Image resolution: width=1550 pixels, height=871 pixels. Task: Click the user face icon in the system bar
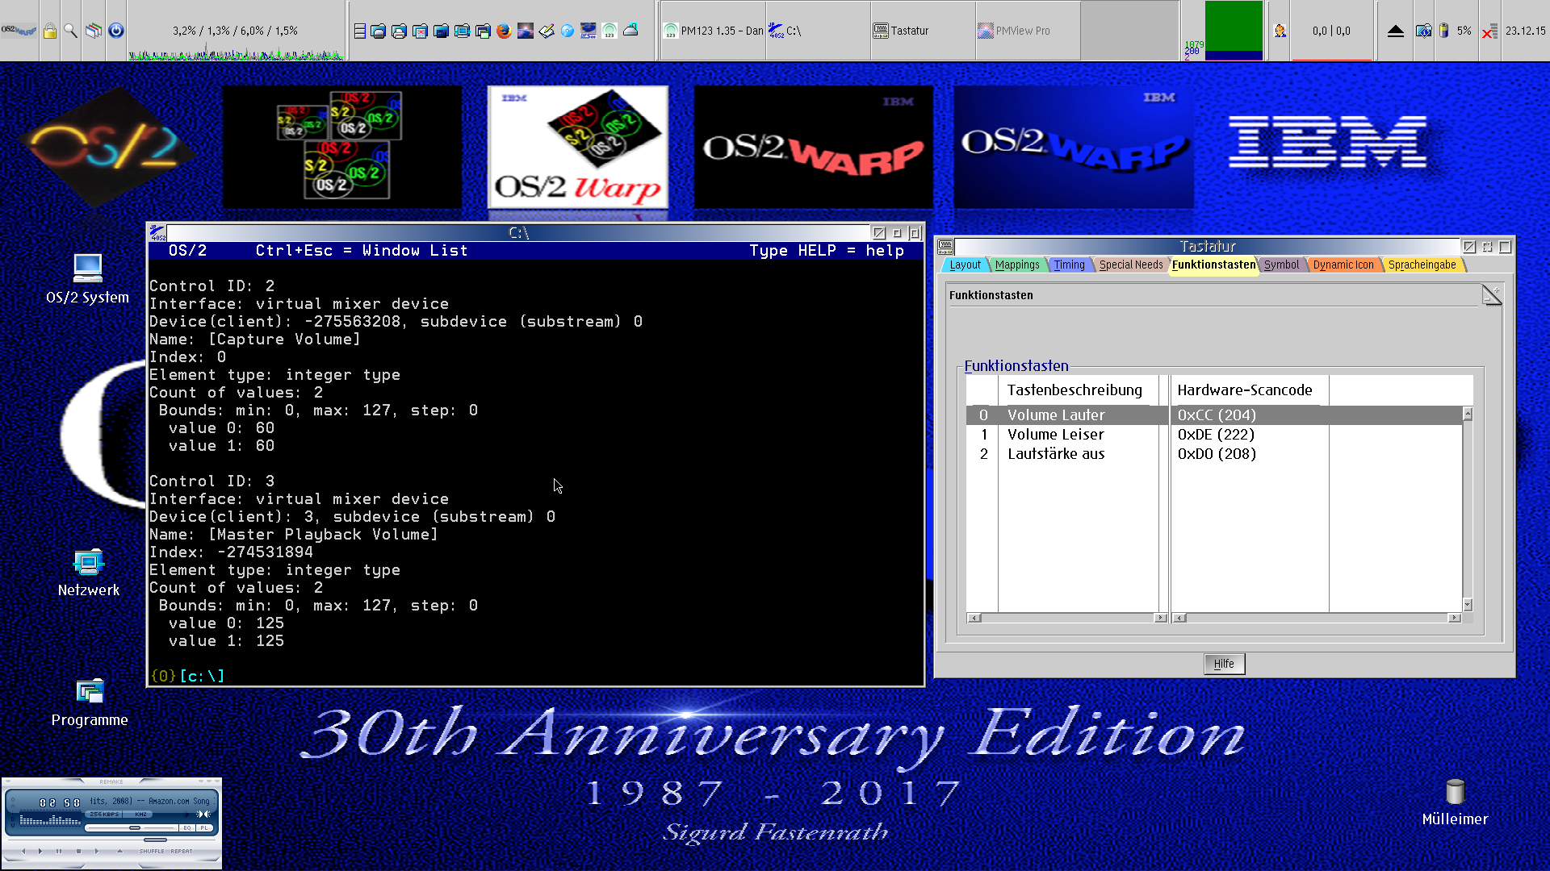[x=1280, y=31]
